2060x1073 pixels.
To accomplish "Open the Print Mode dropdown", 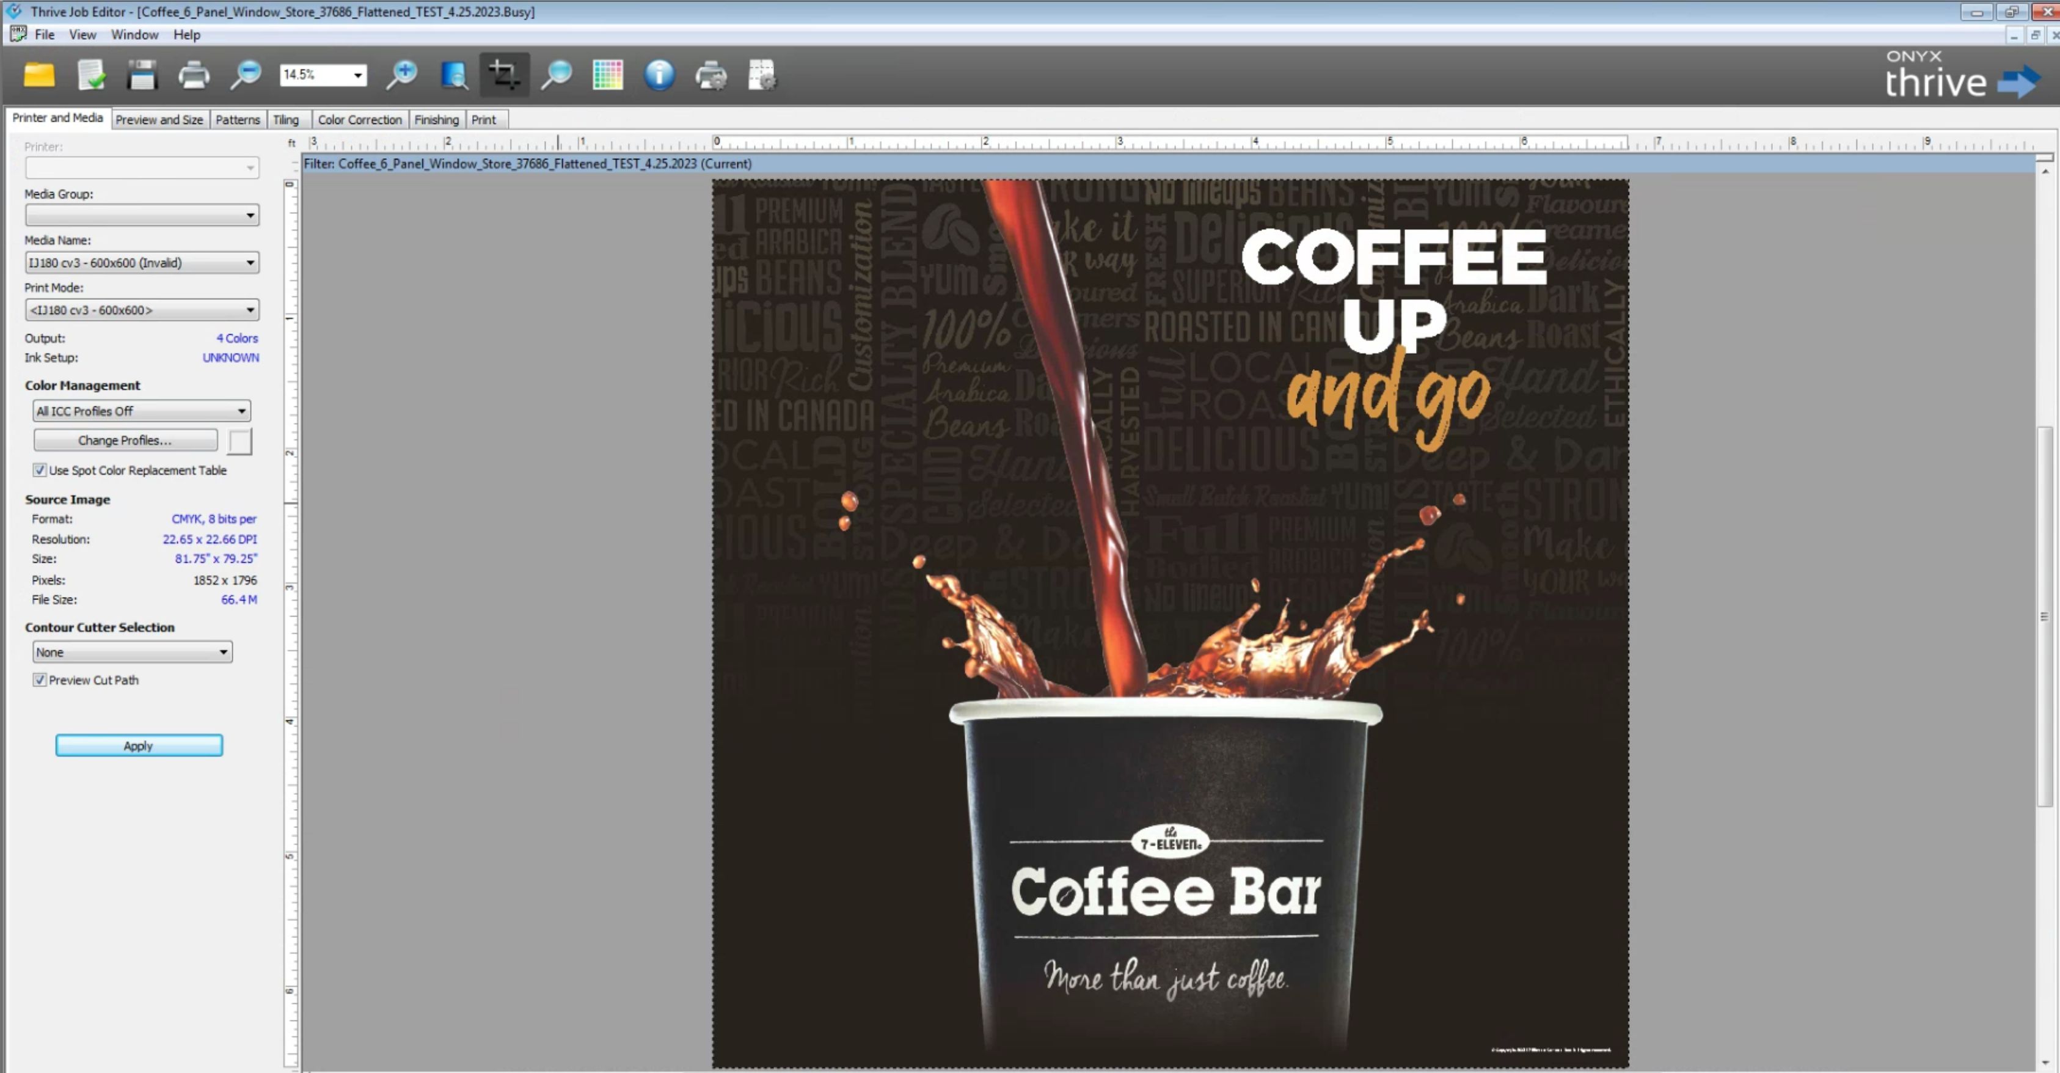I will pyautogui.click(x=142, y=310).
